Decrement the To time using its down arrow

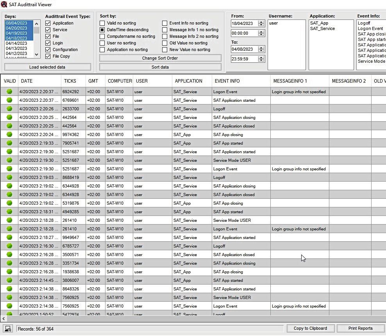coord(260,60)
